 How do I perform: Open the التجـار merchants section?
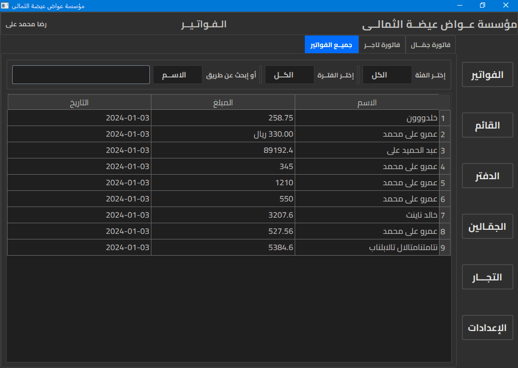(x=487, y=277)
